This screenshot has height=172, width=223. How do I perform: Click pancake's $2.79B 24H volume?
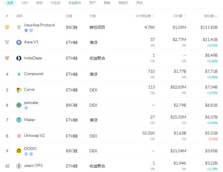point(180,105)
